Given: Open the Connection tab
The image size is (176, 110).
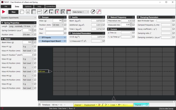Looking at the screenshot, I should (51, 6).
